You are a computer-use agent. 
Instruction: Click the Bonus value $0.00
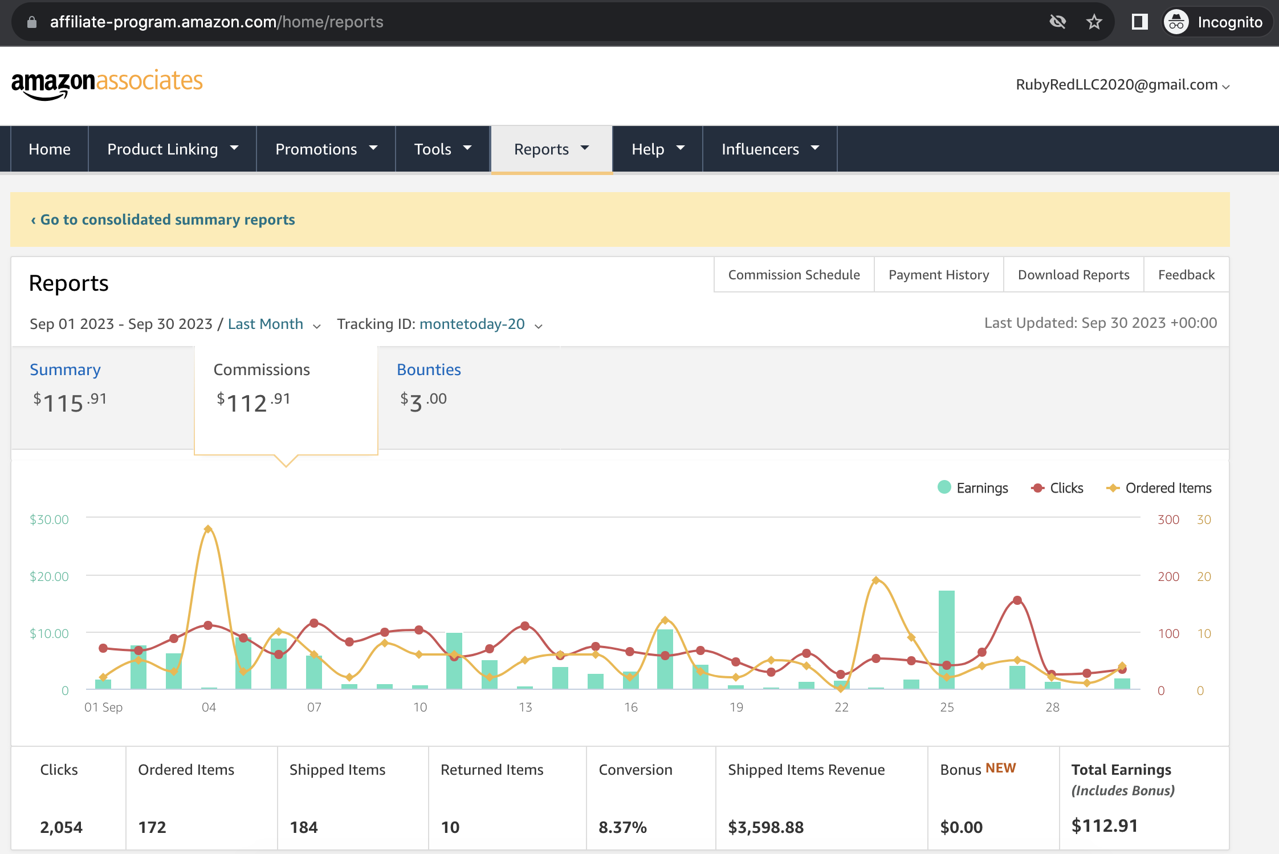tap(962, 827)
